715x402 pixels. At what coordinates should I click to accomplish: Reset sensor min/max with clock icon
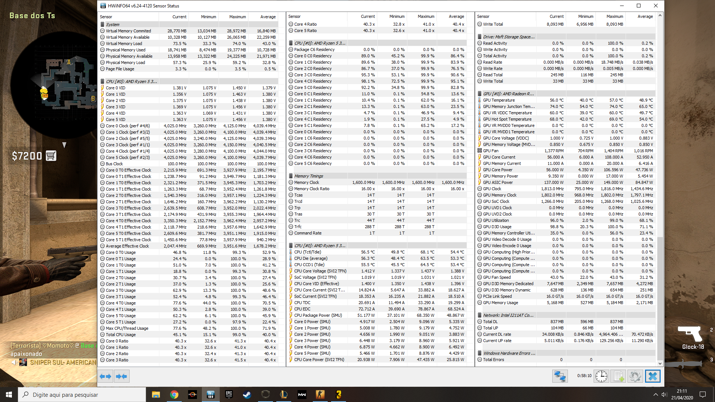[x=601, y=376]
